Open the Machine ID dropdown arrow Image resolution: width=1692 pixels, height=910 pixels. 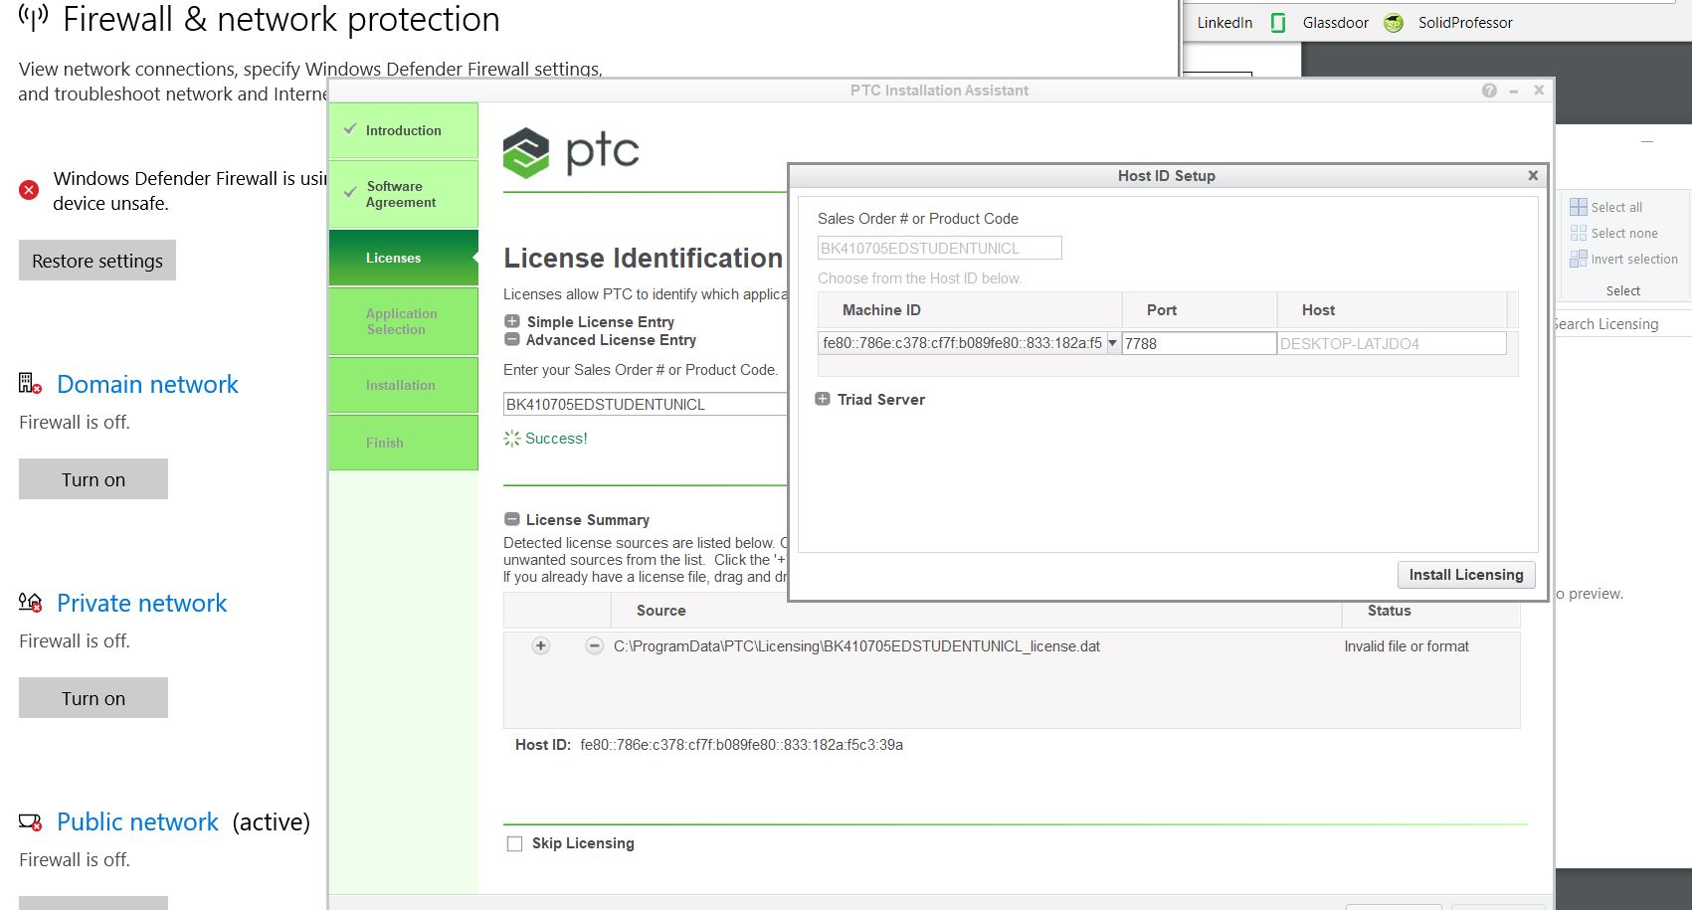click(1112, 343)
